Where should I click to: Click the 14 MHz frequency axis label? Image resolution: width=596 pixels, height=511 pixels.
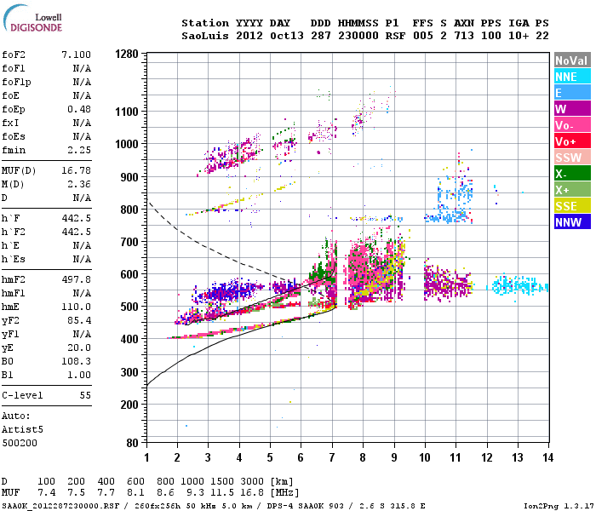(x=547, y=458)
